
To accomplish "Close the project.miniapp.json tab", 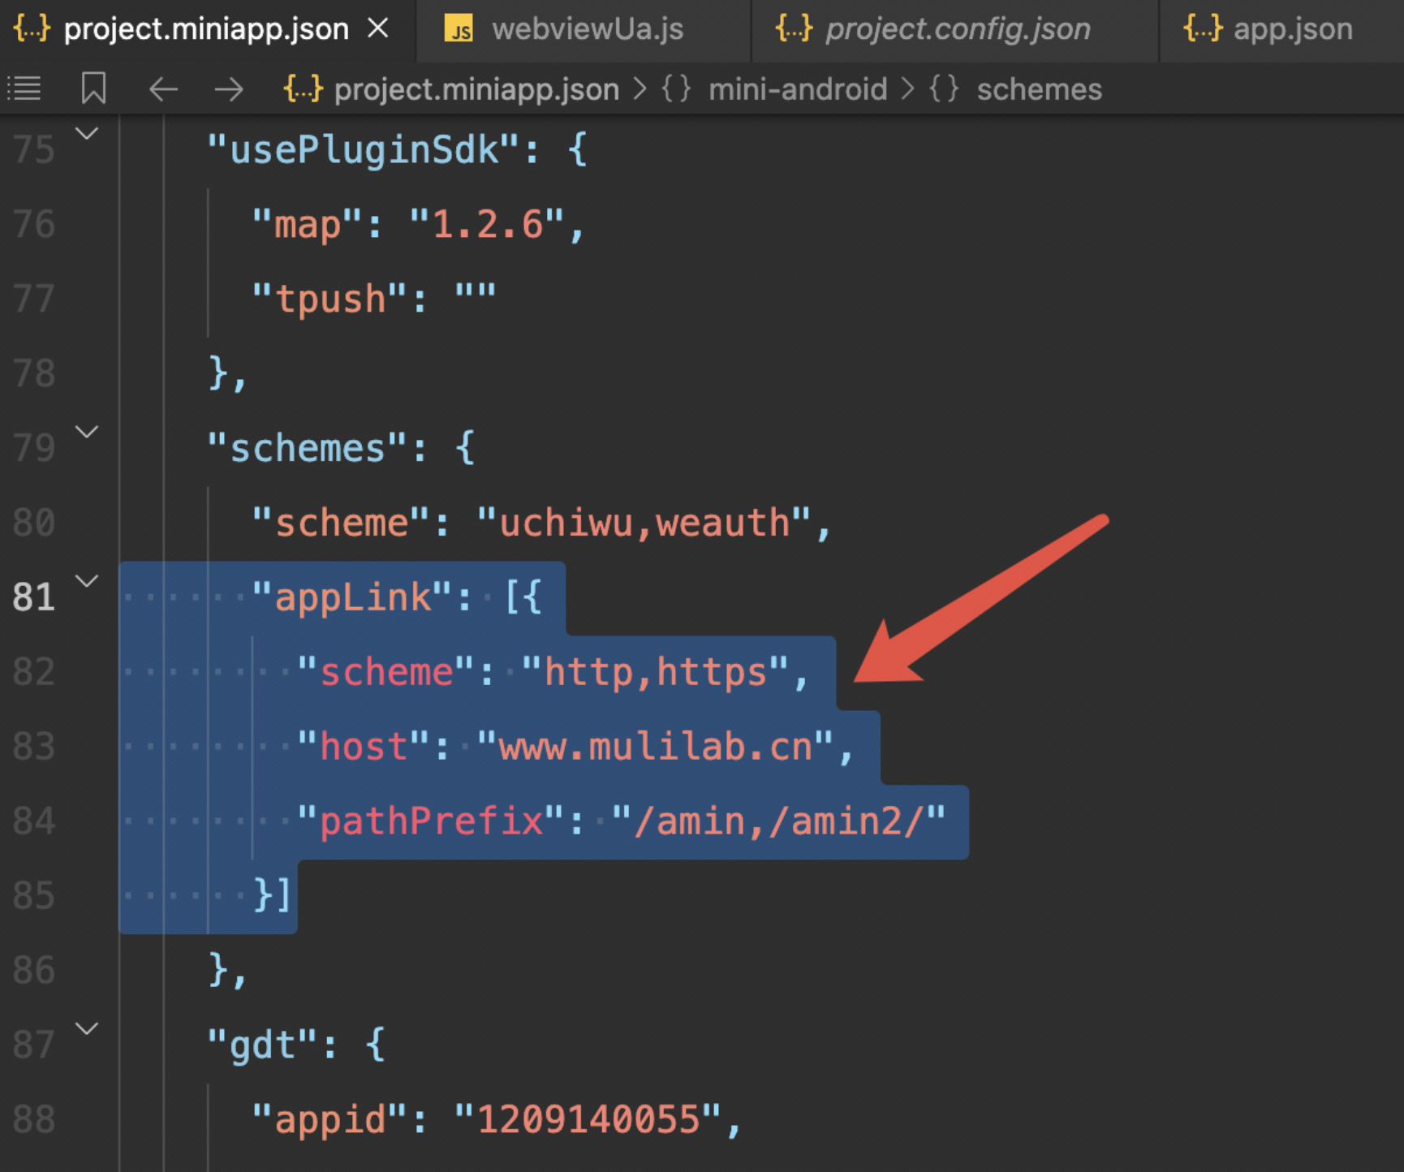I will (378, 29).
